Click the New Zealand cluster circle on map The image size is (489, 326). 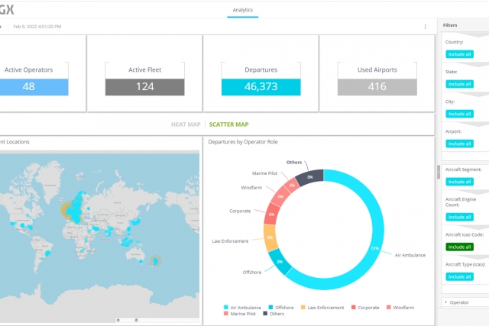[x=155, y=260]
